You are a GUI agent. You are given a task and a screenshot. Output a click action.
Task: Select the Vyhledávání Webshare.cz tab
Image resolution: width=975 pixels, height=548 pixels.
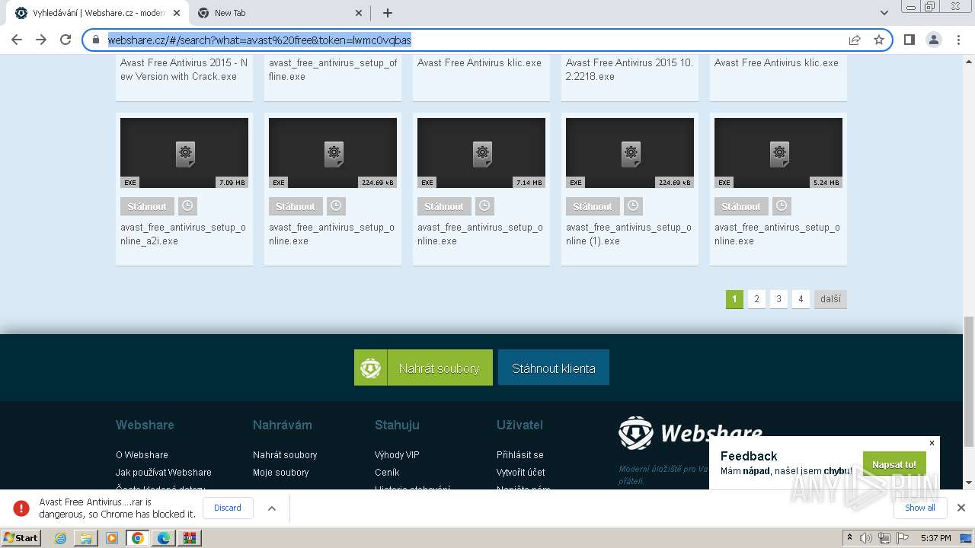pos(97,13)
